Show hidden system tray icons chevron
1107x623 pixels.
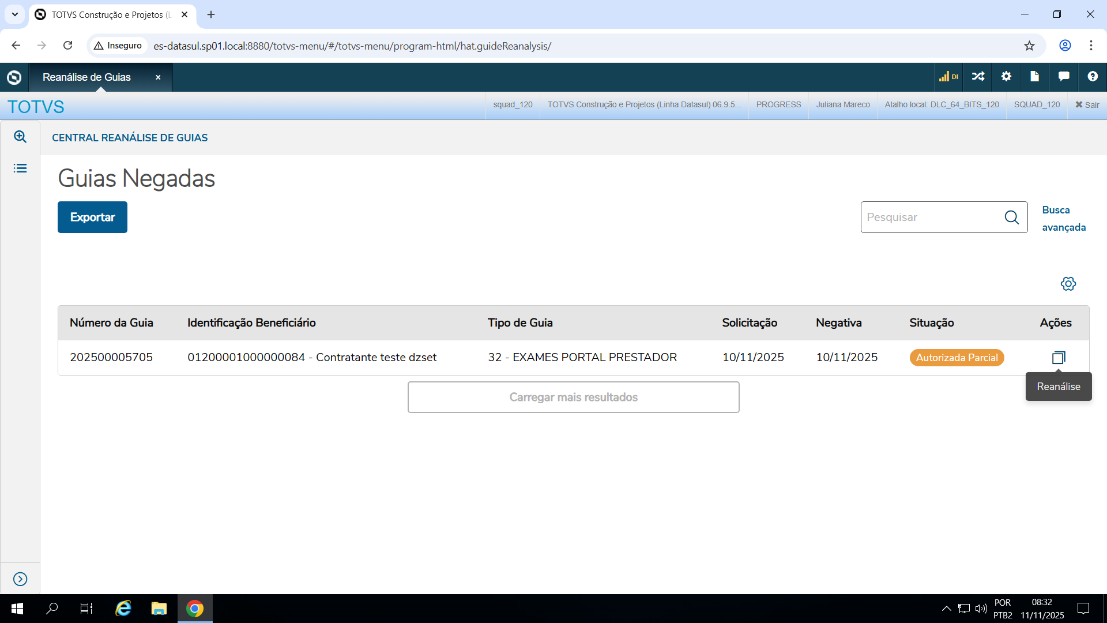coord(946,609)
